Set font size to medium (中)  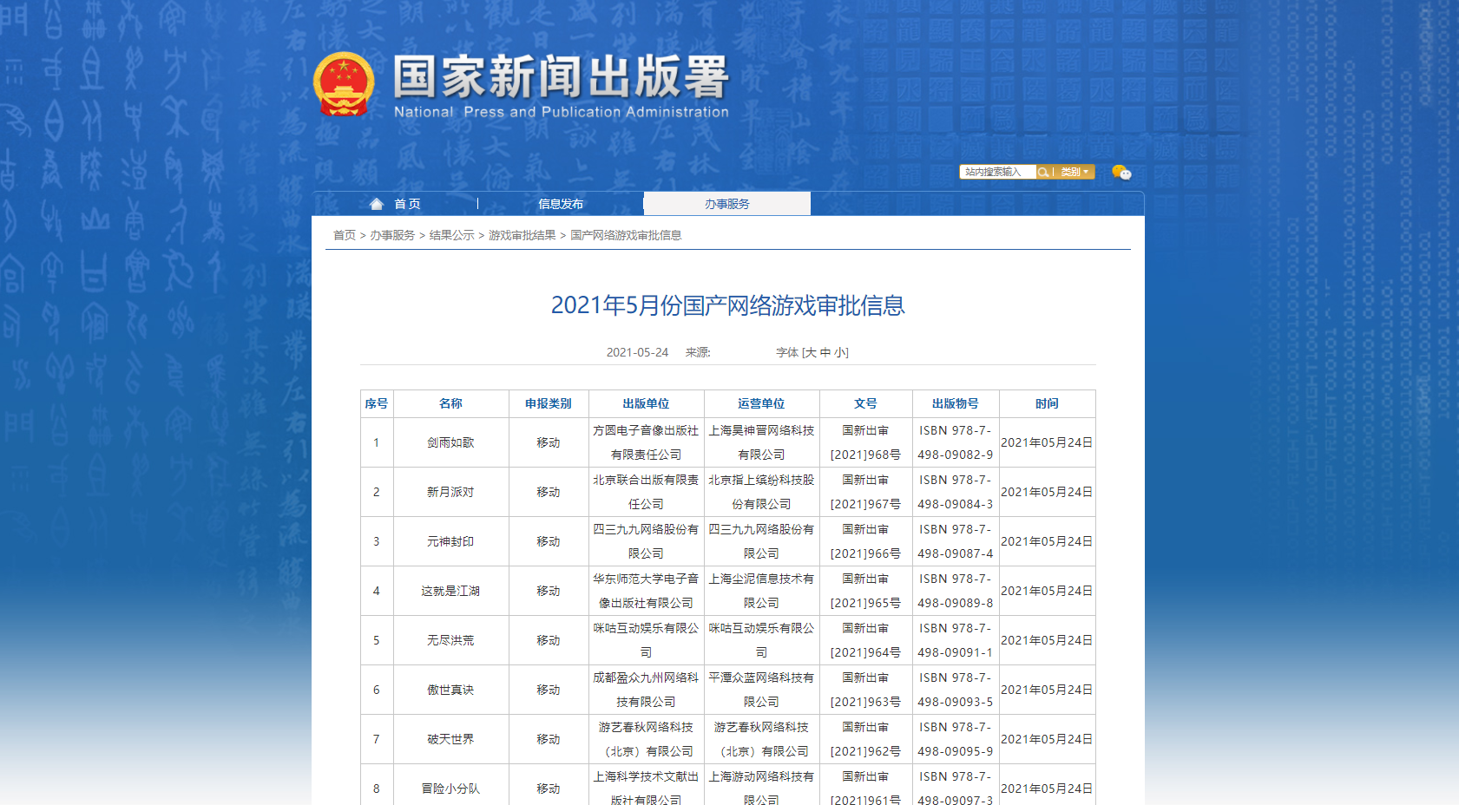pos(825,353)
